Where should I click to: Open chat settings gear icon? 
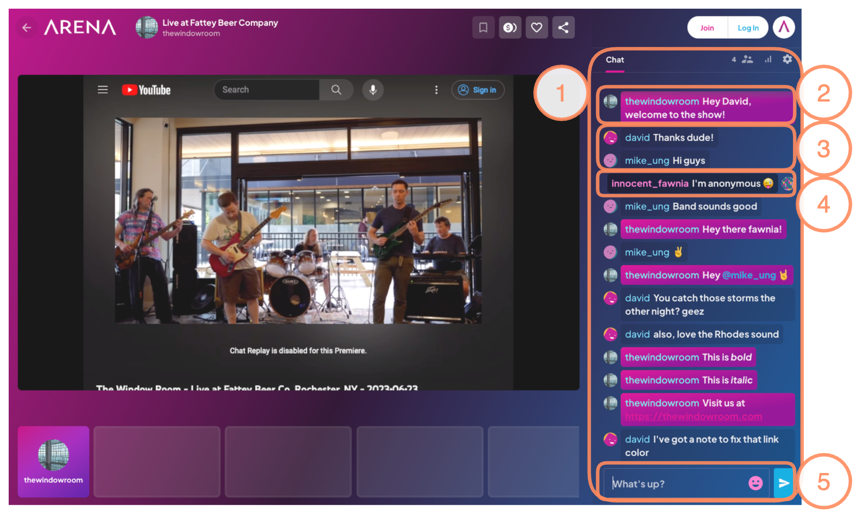click(787, 59)
